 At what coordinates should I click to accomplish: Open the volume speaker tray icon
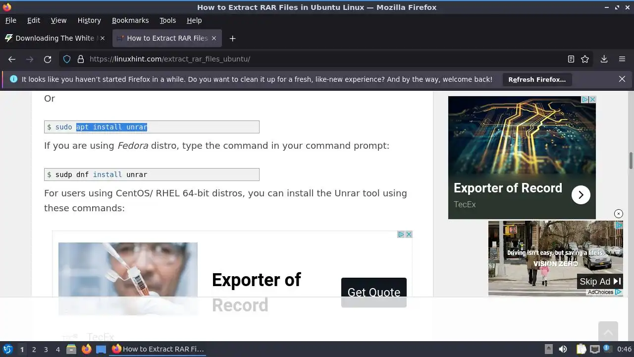[563, 349]
